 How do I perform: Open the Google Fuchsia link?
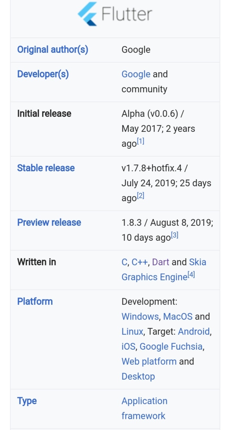(x=171, y=347)
